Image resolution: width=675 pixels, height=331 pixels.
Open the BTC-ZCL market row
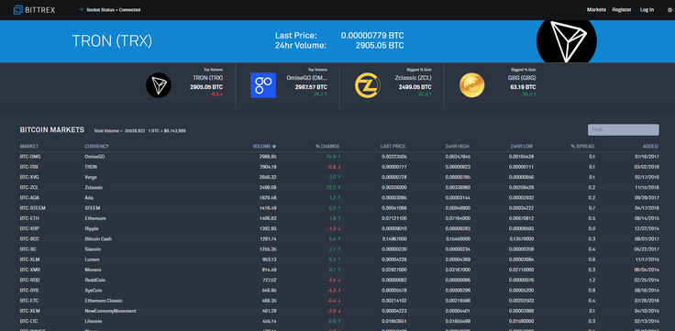tap(338, 188)
